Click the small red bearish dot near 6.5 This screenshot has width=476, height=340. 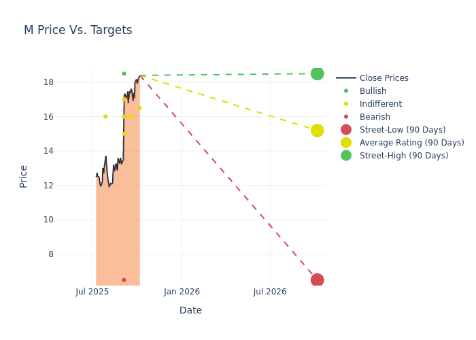click(x=124, y=280)
